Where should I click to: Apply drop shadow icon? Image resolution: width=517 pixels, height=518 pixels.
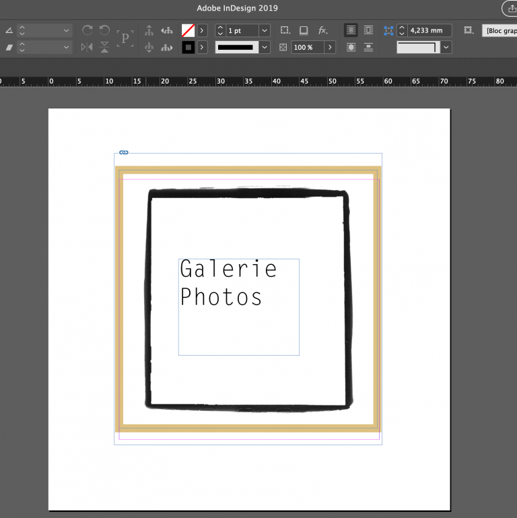(304, 31)
